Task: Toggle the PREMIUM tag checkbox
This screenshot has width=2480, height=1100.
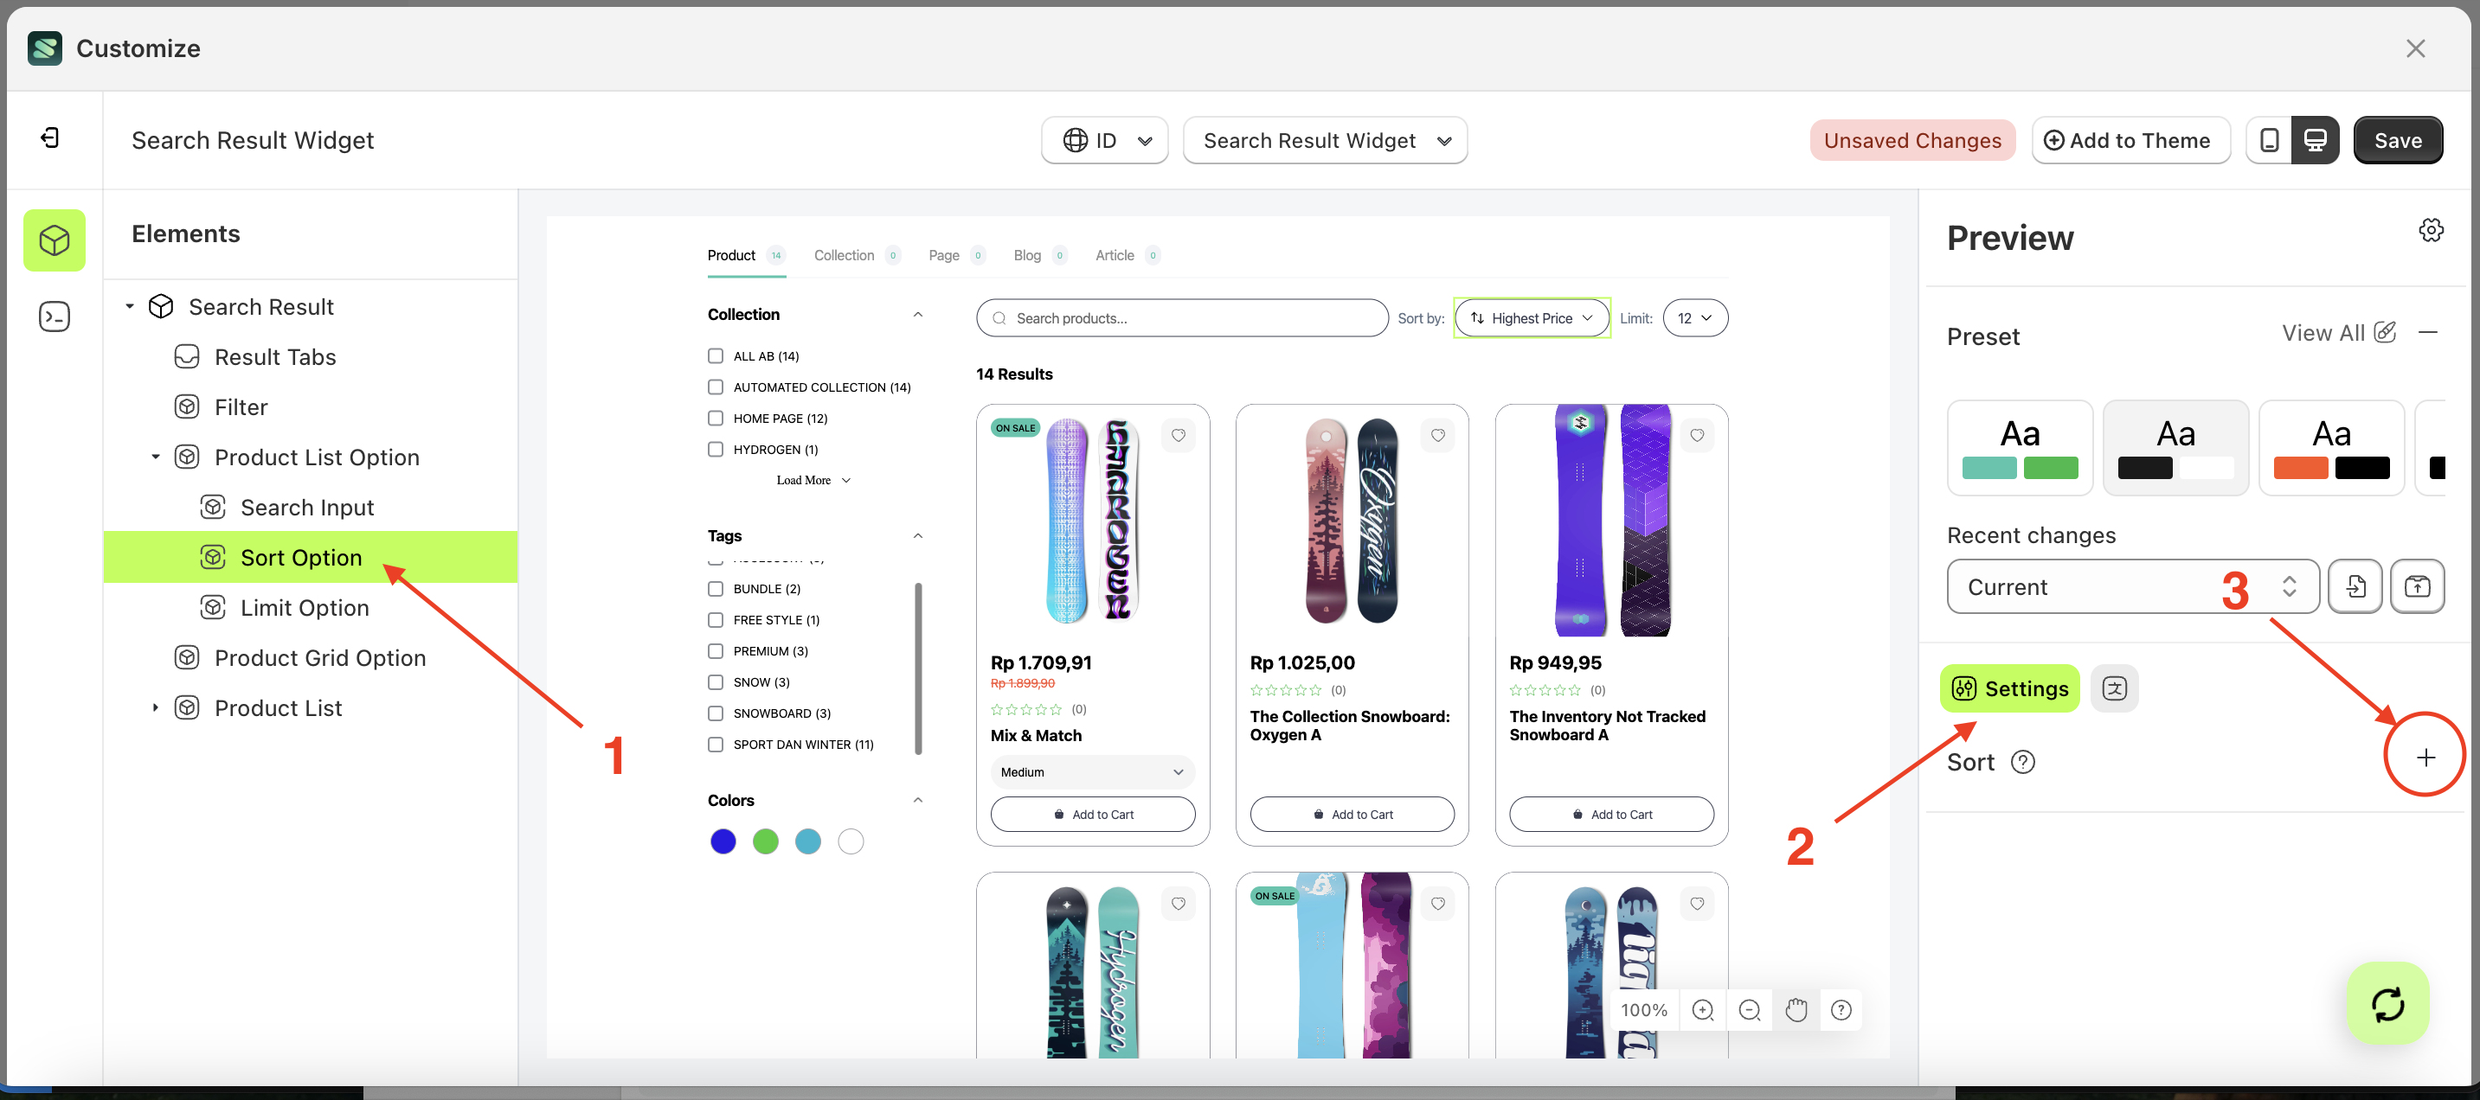Action: coord(716,651)
